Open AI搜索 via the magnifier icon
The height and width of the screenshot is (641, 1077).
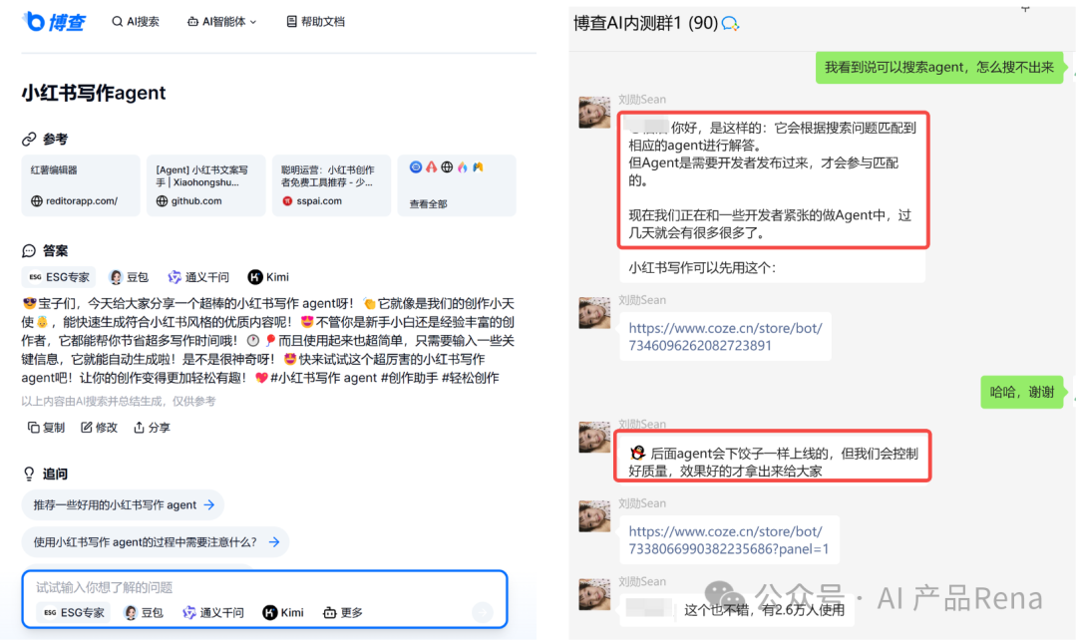tap(119, 21)
